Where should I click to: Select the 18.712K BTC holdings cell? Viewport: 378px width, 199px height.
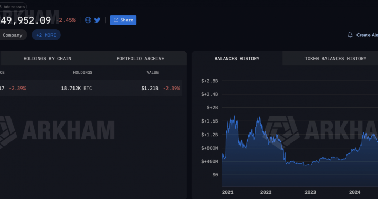click(x=77, y=88)
